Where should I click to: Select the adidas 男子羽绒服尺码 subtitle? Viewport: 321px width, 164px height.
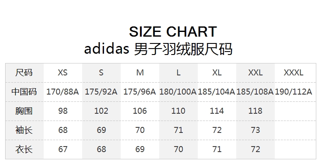(158, 49)
